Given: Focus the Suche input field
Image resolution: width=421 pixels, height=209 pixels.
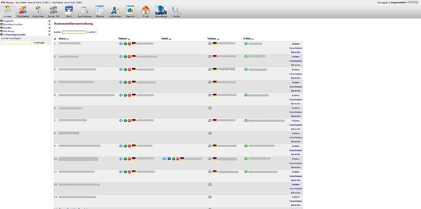Looking at the screenshot, I should (74, 32).
